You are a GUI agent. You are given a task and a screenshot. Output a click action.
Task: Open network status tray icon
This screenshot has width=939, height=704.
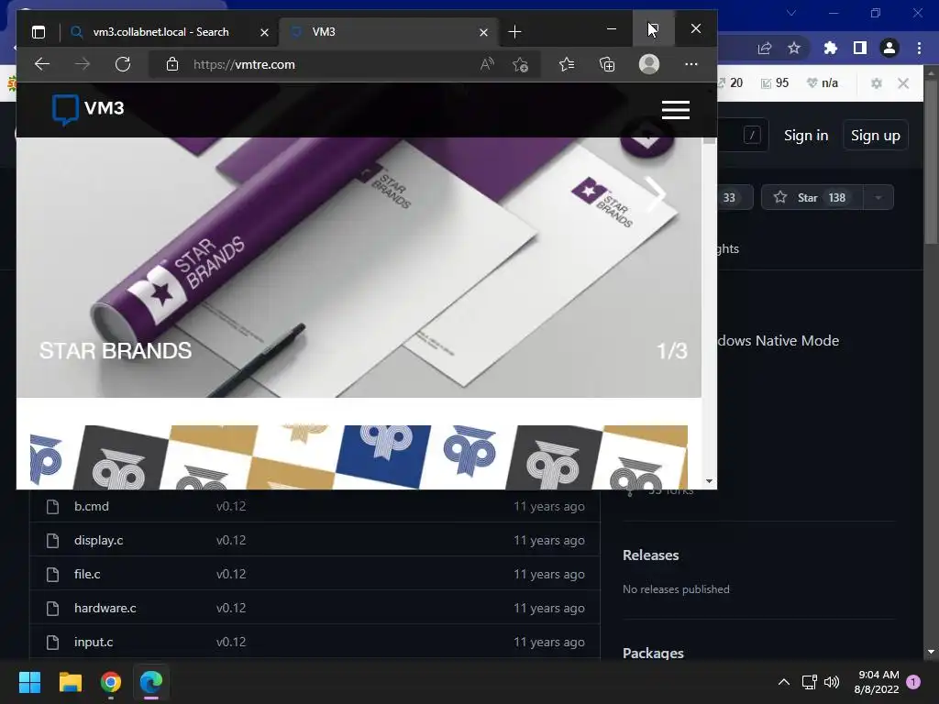coord(809,682)
